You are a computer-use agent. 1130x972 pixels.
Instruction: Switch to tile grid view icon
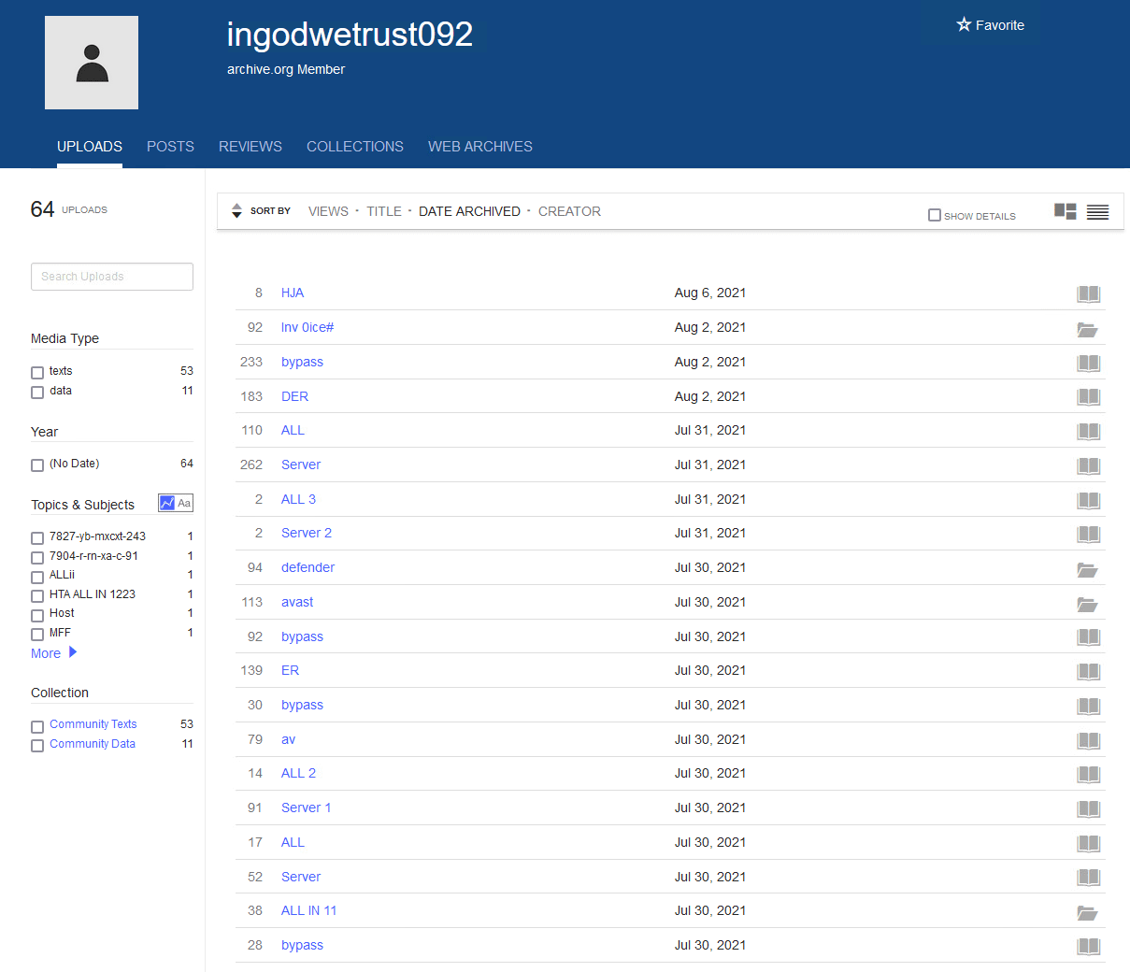[1065, 211]
